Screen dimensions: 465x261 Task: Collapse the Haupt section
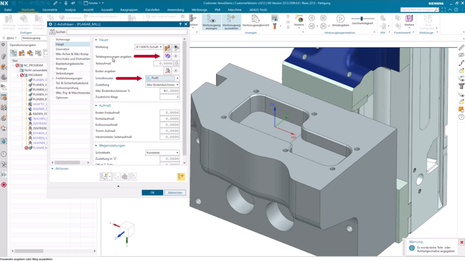click(96, 40)
